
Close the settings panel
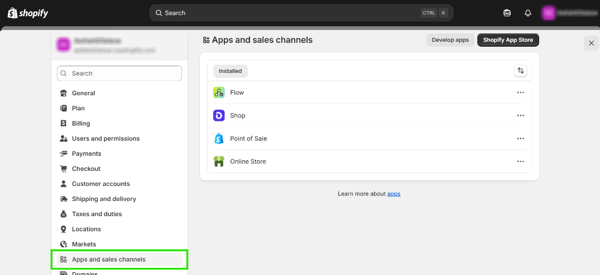pos(591,43)
